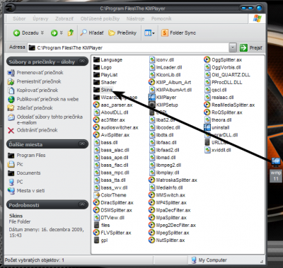Image resolution: width=283 pixels, height=268 pixels.
Task: Click Odstrániť priečinok red X link
Action: point(37,130)
